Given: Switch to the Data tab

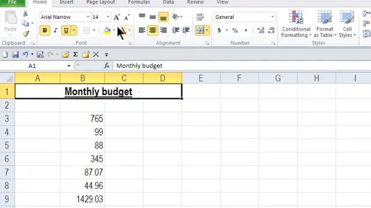Looking at the screenshot, I should pyautogui.click(x=169, y=2).
